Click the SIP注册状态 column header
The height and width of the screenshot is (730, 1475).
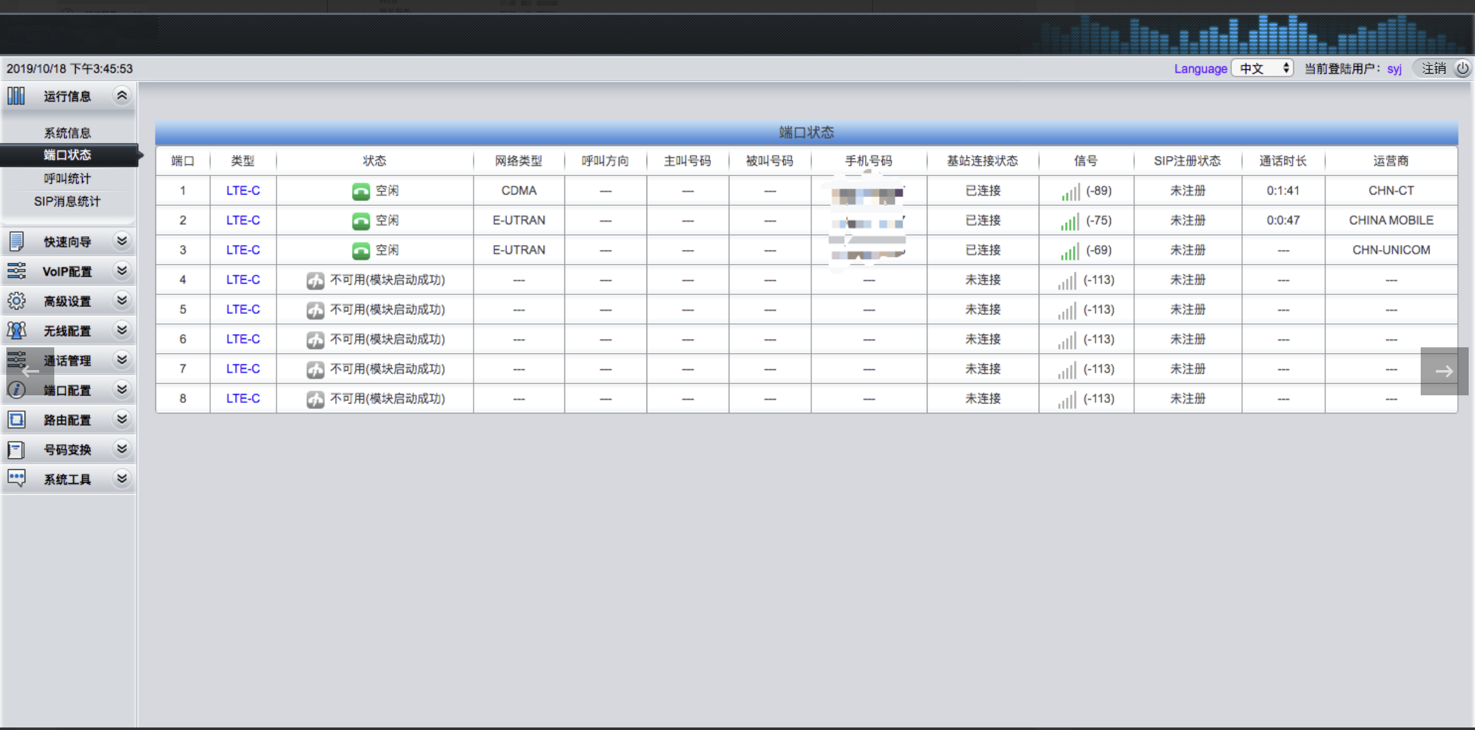(1187, 161)
